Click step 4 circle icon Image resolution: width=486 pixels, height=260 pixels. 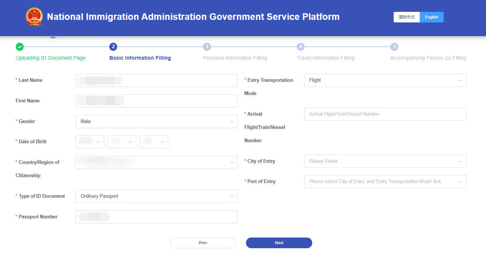[300, 47]
